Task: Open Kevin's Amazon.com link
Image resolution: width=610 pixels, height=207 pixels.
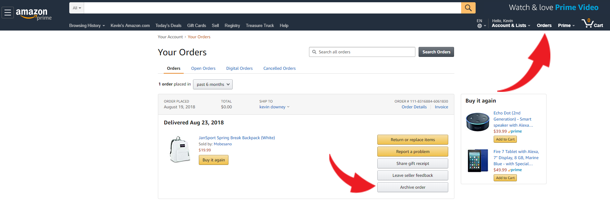Action: 130,25
